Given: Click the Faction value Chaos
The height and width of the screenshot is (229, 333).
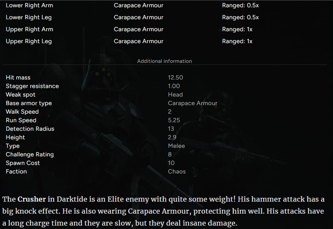Looking at the screenshot, I should click(x=177, y=171).
